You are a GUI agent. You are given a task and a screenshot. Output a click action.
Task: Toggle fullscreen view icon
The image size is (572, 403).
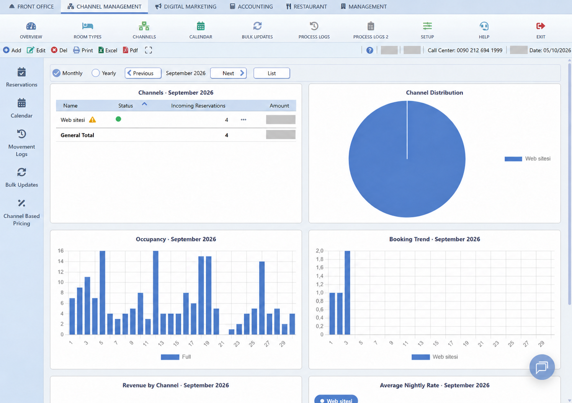point(149,50)
